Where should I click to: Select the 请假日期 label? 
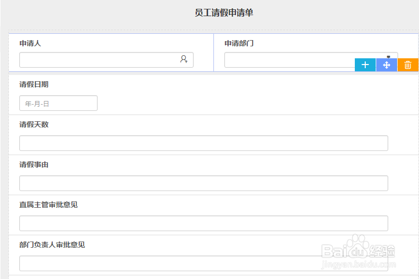click(34, 84)
